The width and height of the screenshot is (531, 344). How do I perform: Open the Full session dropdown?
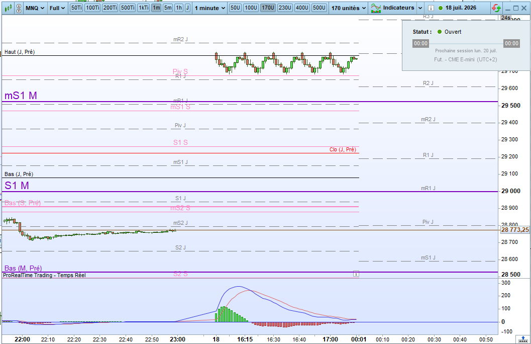57,8
